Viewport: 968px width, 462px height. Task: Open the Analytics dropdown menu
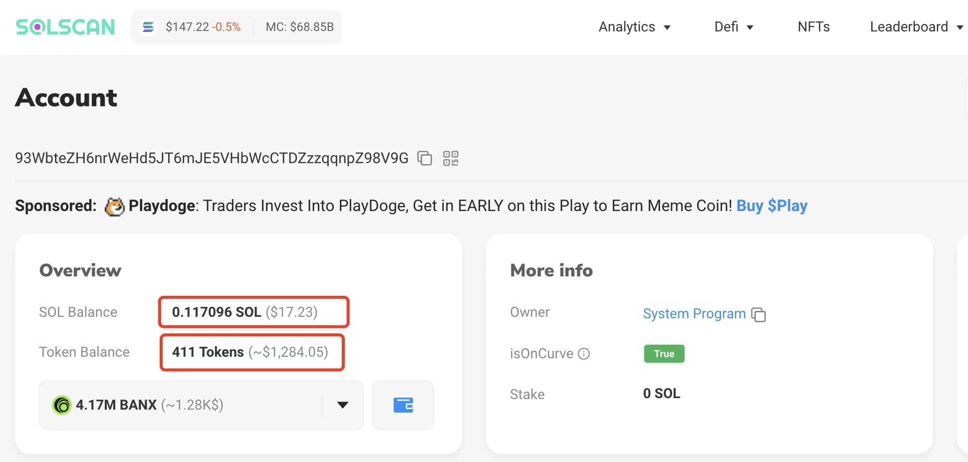click(x=634, y=27)
